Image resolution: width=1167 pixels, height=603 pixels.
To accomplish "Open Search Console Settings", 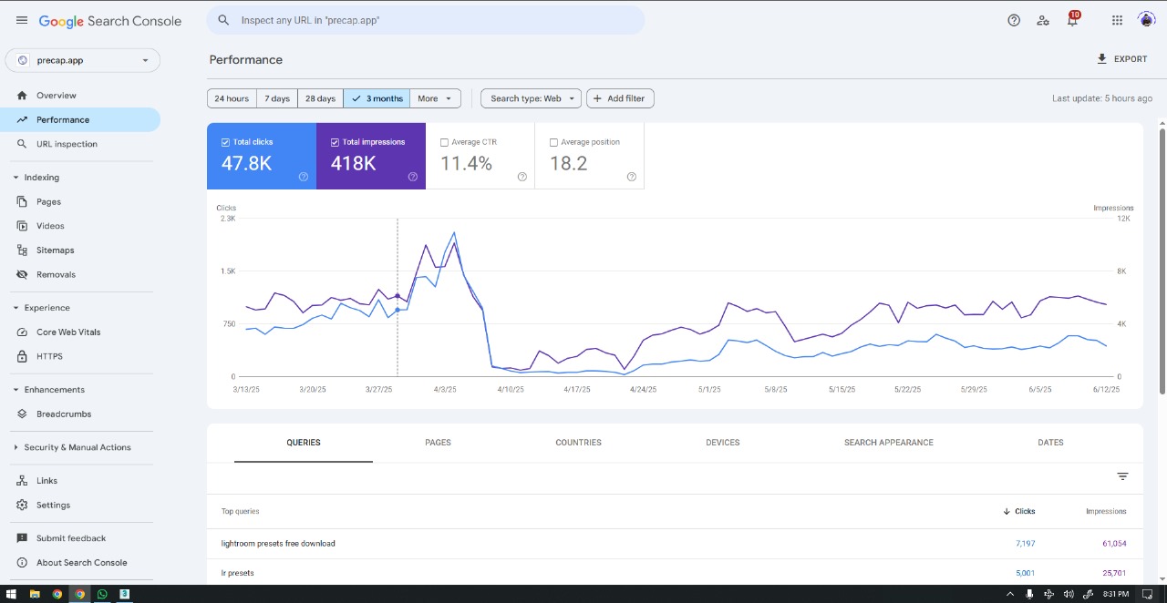I will pos(53,506).
